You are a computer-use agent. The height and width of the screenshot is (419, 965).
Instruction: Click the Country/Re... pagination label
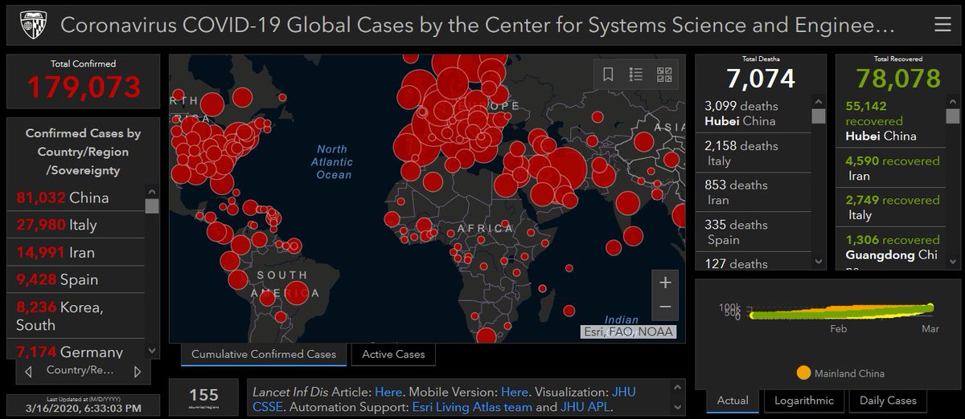80,371
